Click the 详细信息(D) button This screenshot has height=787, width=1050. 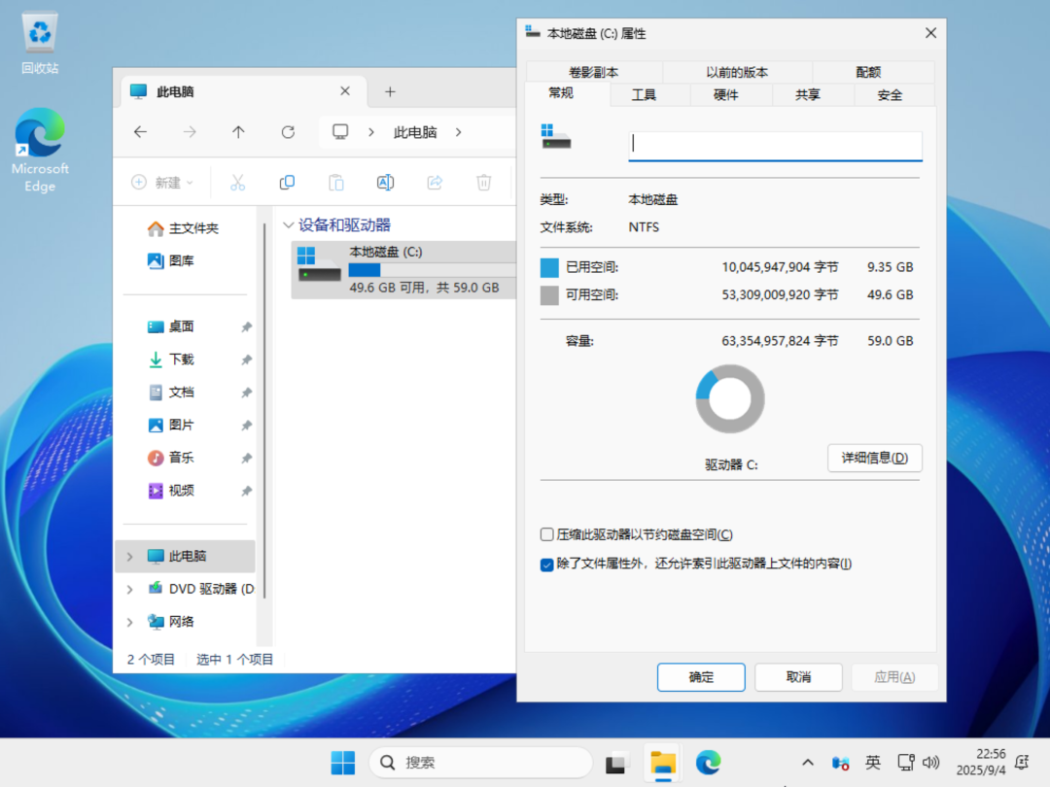pos(873,458)
